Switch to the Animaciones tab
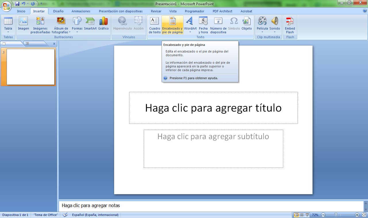Image resolution: width=368 pixels, height=218 pixels. point(81,11)
